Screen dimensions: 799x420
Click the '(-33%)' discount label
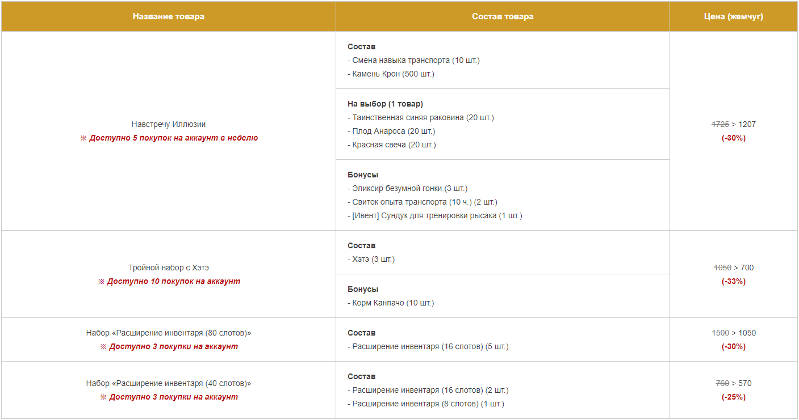click(734, 281)
